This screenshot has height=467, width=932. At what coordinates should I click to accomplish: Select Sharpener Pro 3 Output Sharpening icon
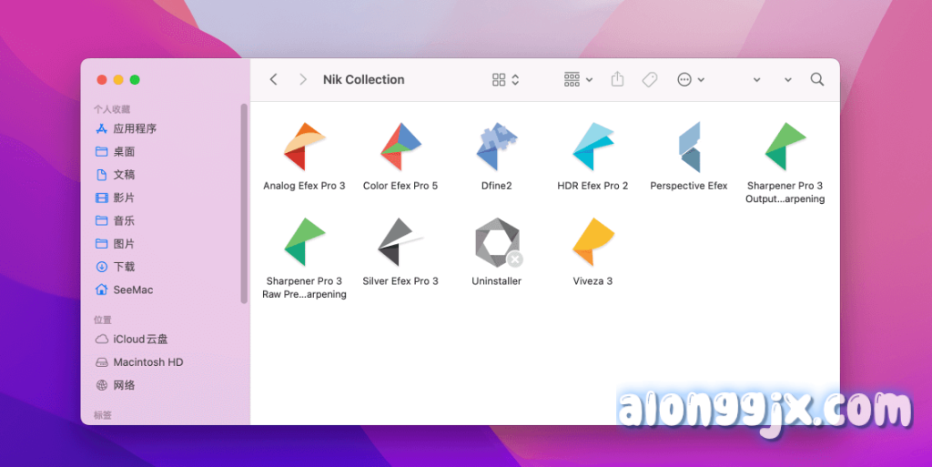pyautogui.click(x=785, y=147)
